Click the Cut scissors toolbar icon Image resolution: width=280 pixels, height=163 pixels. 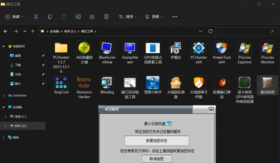click(36, 17)
